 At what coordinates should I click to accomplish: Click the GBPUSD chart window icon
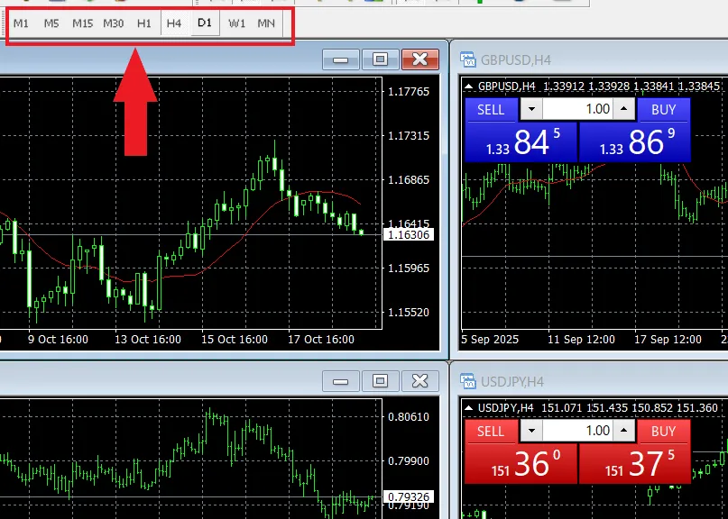point(468,60)
